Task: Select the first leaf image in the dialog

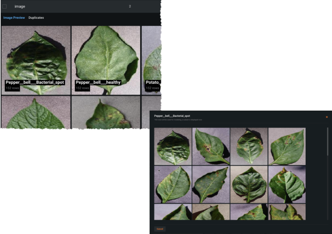Action: [x=173, y=146]
